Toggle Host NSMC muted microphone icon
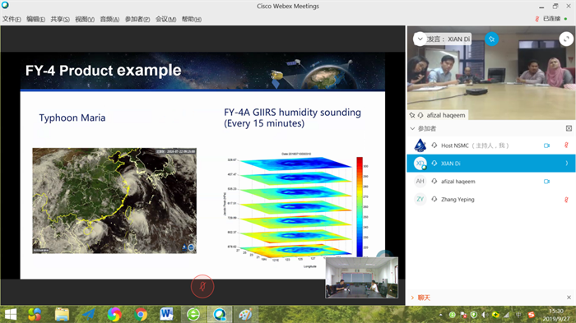Image resolution: width=576 pixels, height=323 pixels. (x=566, y=145)
